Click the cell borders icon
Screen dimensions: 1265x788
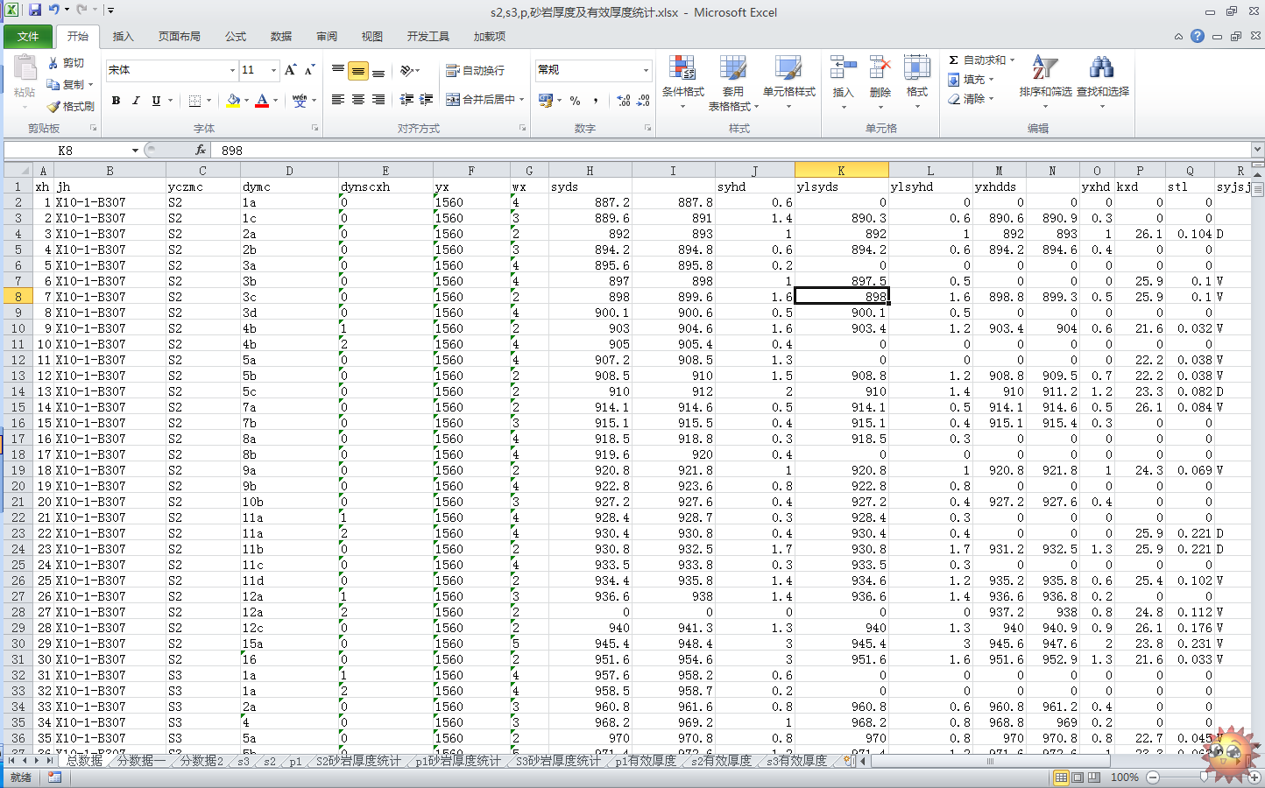(194, 101)
